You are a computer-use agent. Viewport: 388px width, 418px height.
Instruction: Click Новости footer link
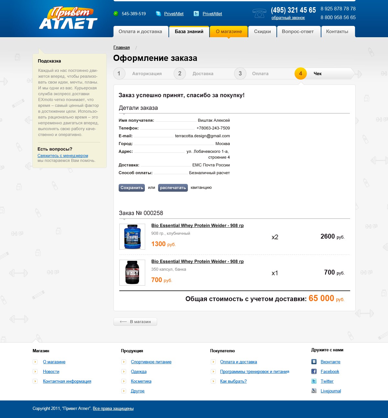pos(51,371)
